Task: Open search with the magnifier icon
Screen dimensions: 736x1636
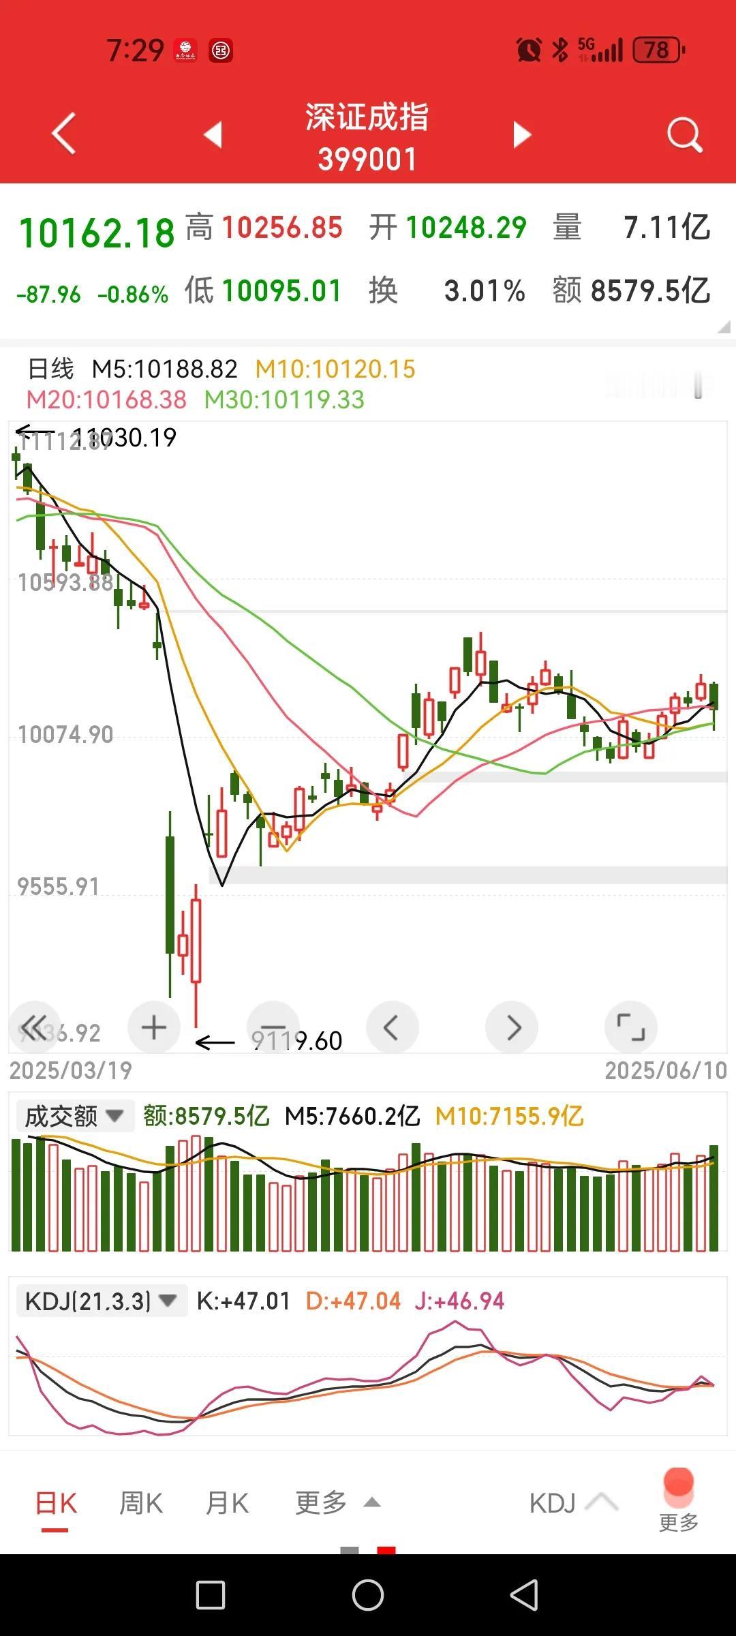Action: coord(685,134)
